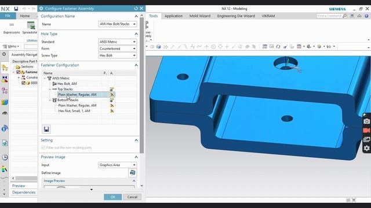Collapse the Hole Type section

point(136,34)
